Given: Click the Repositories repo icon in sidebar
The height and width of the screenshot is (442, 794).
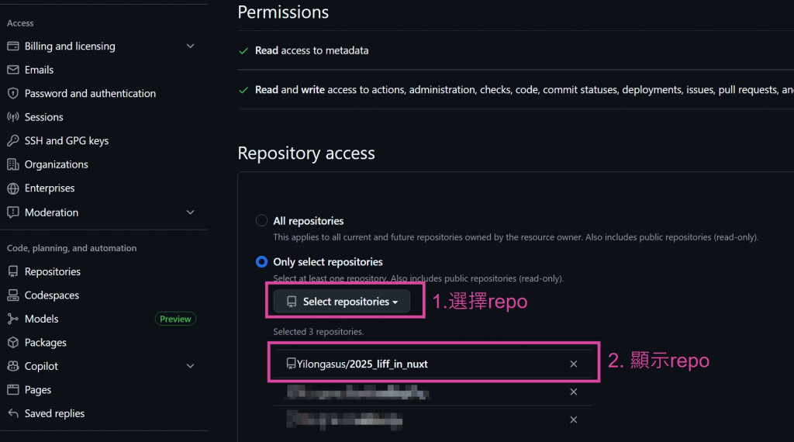Looking at the screenshot, I should click(x=13, y=271).
